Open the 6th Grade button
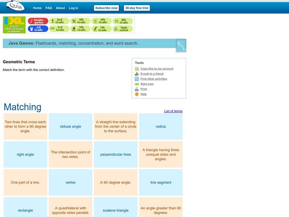The image size is (289, 217). pos(102,21)
